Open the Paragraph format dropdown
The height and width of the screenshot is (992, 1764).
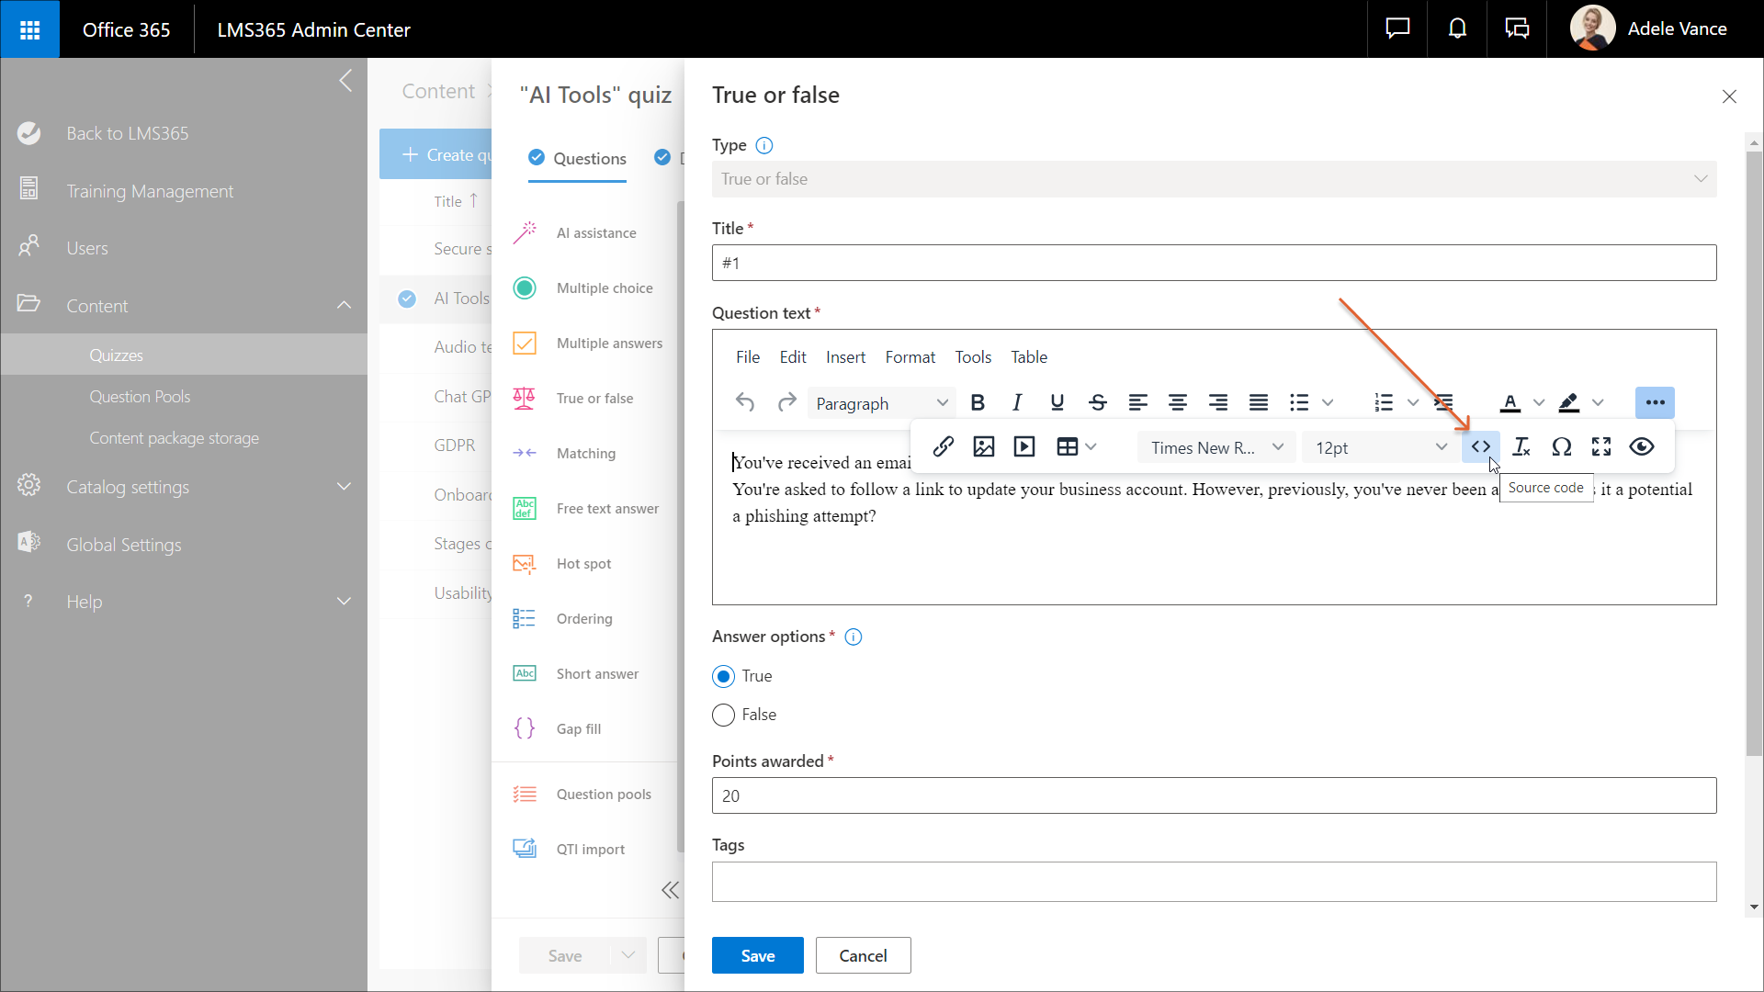pyautogui.click(x=880, y=403)
